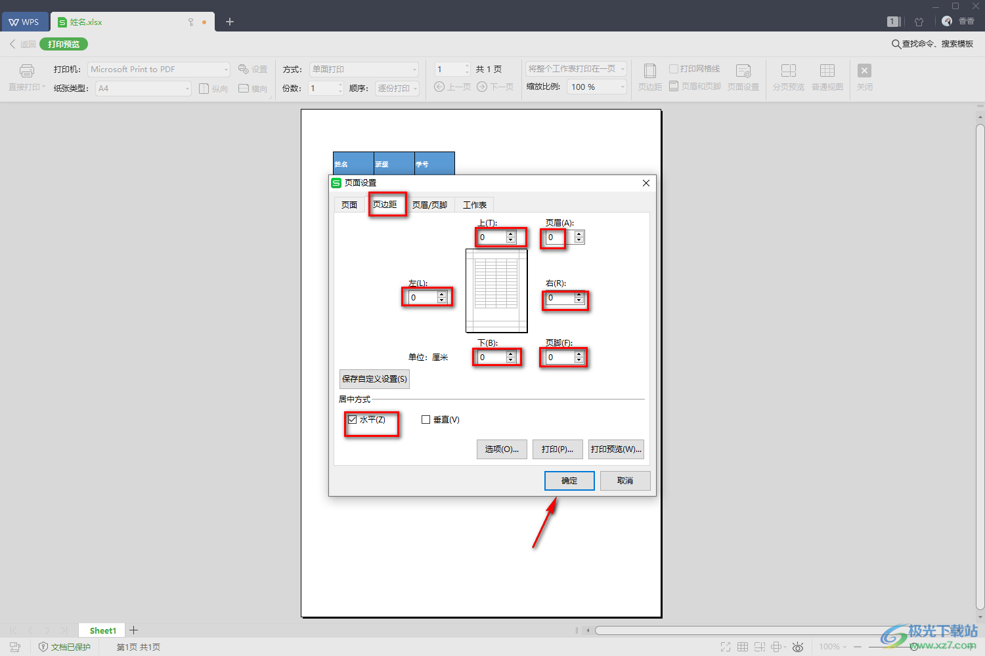Switch to the Header/Footer tab
This screenshot has width=985, height=656.
coord(429,205)
